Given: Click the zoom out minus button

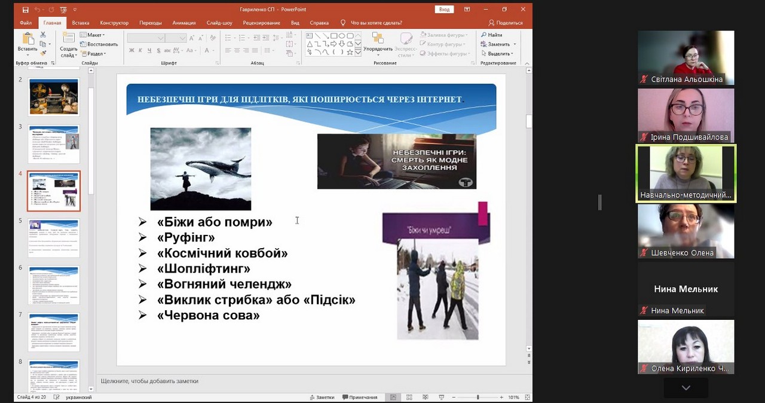Looking at the screenshot, I should pyautogui.click(x=454, y=397).
